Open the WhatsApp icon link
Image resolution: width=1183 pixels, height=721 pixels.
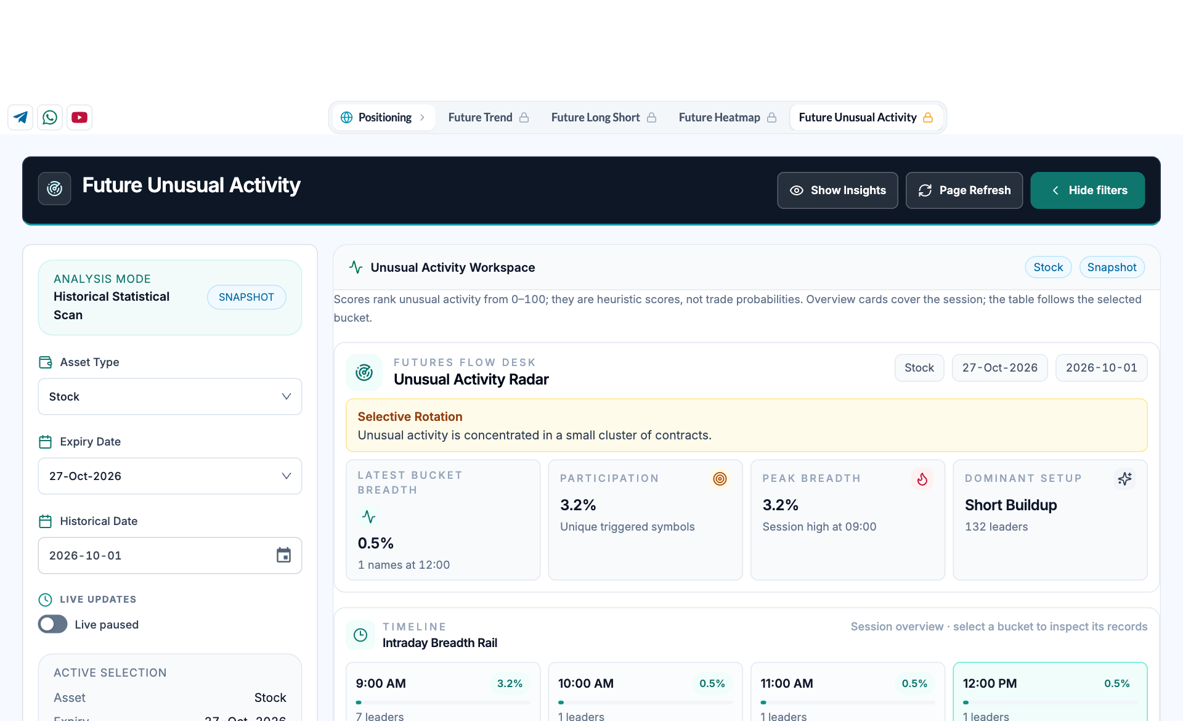coord(50,117)
